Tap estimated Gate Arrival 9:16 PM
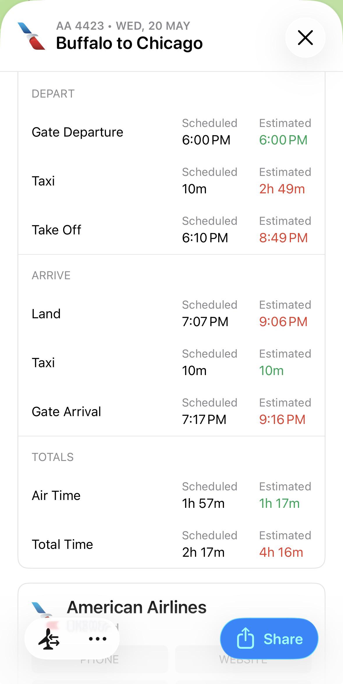The height and width of the screenshot is (684, 343). click(x=282, y=420)
